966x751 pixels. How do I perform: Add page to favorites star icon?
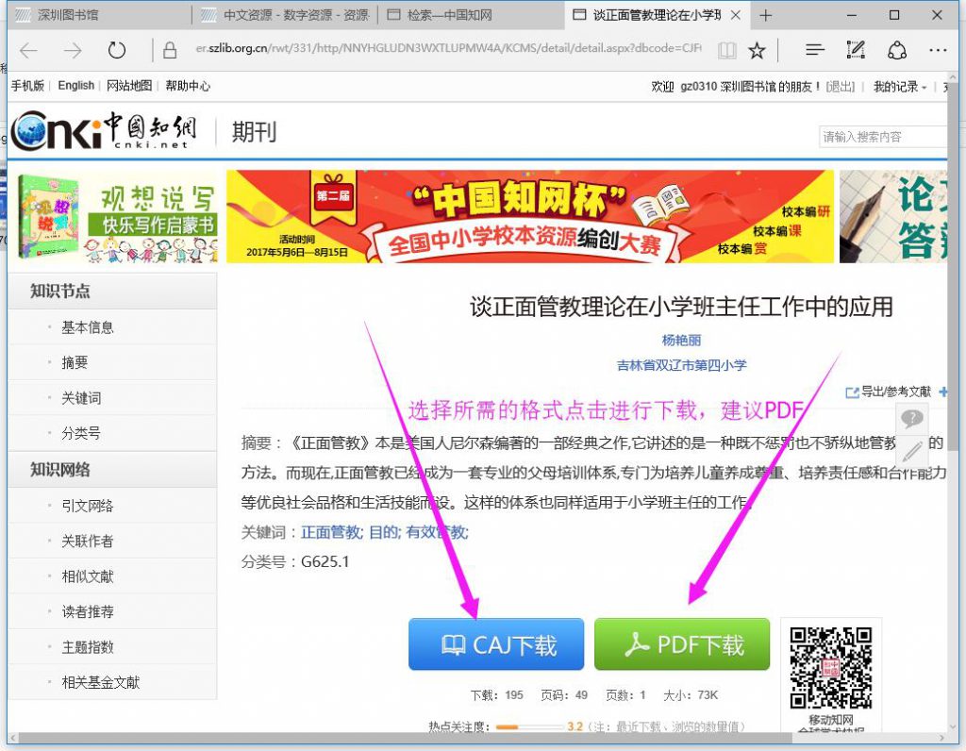coord(757,50)
